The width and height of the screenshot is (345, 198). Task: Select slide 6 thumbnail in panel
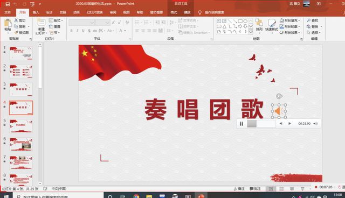tap(21, 144)
